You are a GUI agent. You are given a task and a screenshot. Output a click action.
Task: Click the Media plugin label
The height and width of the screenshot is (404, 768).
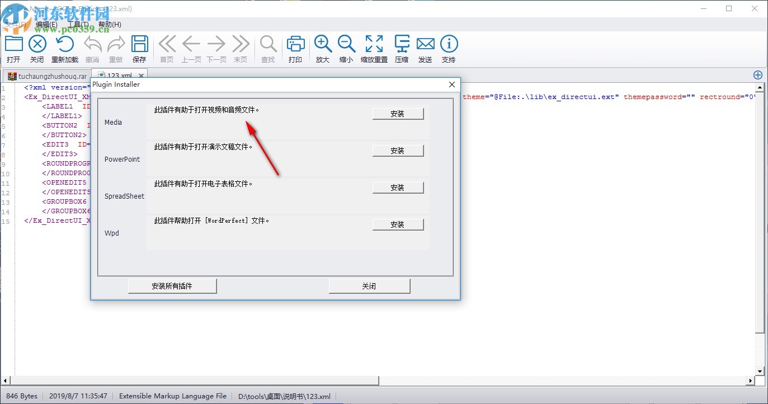pyautogui.click(x=113, y=123)
